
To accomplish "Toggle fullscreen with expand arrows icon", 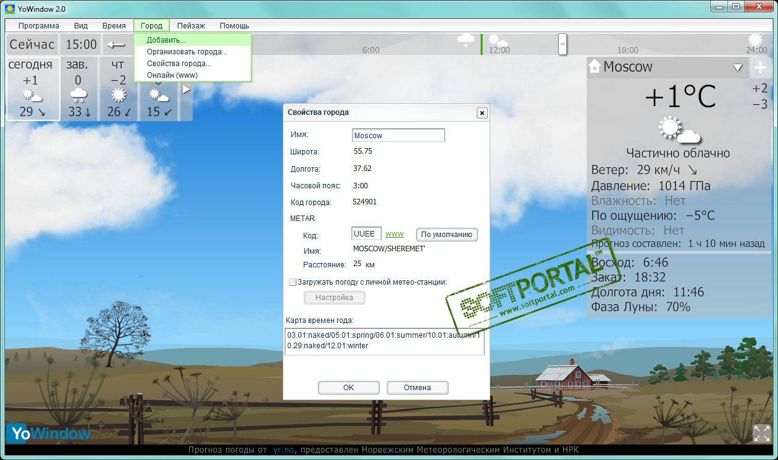I will 762,433.
